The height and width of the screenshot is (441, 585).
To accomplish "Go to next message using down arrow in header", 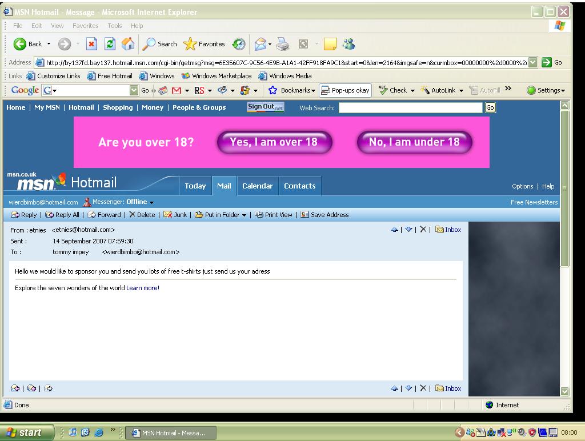I will [x=408, y=230].
